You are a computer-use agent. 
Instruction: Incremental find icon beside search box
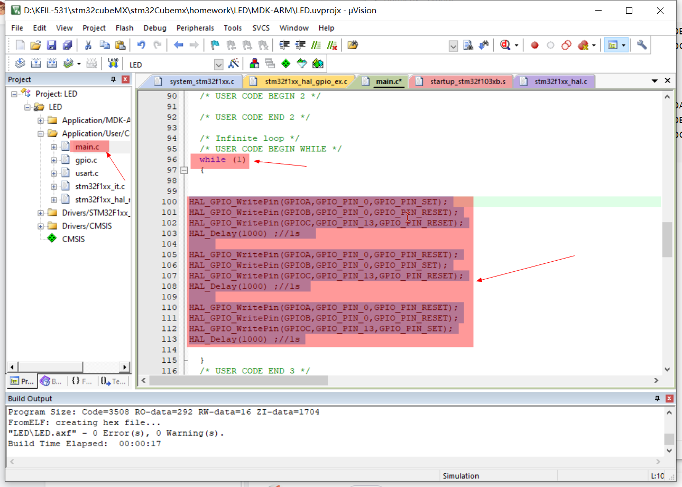click(x=484, y=45)
